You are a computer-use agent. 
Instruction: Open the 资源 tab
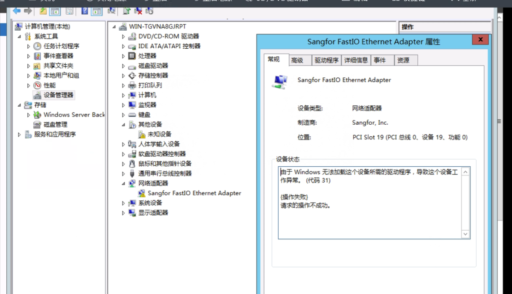pyautogui.click(x=405, y=60)
